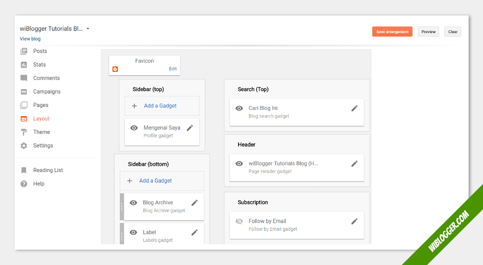Click the Comments speech bubble icon
This screenshot has width=483, height=265.
tap(24, 78)
